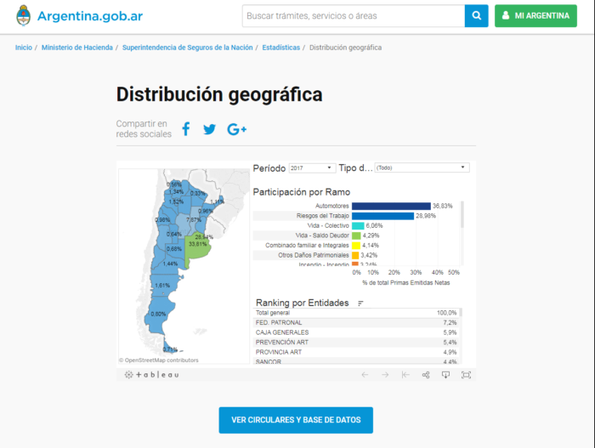Share the page on Twitter
The height and width of the screenshot is (448, 595).
209,129
